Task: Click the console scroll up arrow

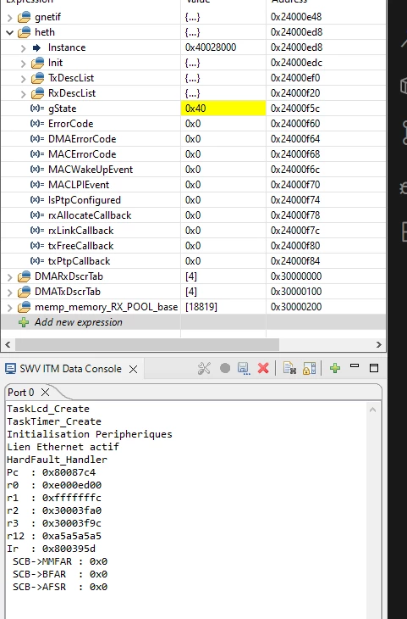Action: 372,410
